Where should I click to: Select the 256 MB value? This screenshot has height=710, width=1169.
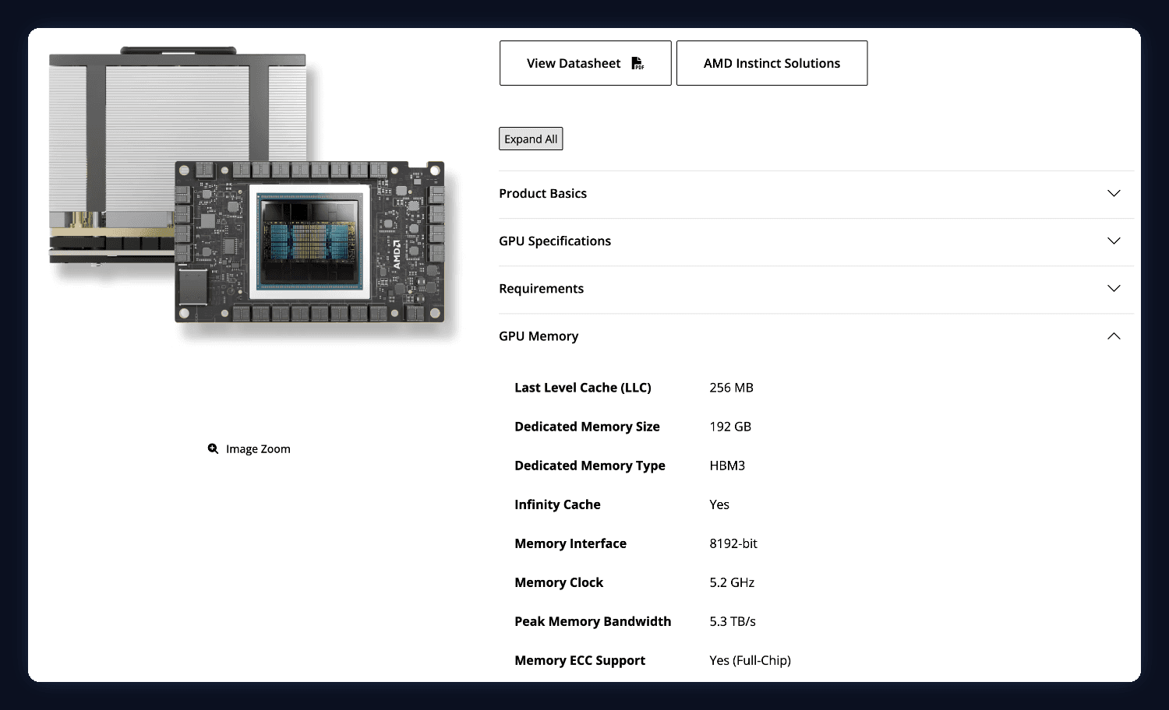731,387
